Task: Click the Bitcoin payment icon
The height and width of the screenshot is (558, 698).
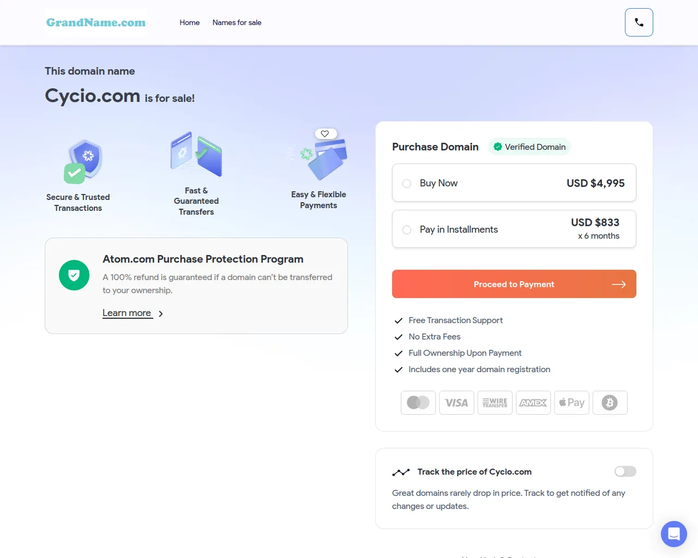Action: click(x=610, y=403)
